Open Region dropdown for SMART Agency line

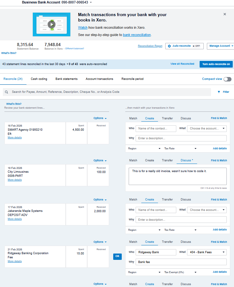[144, 149]
